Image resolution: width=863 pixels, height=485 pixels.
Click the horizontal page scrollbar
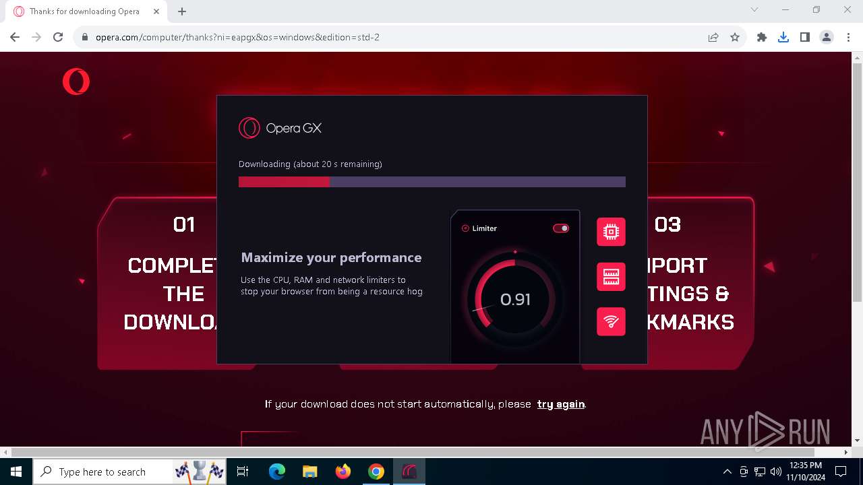coord(411,452)
